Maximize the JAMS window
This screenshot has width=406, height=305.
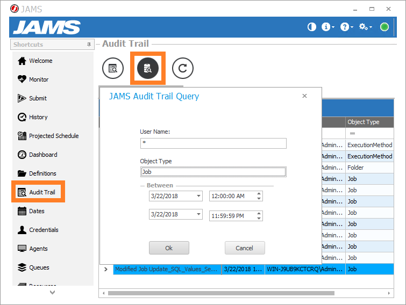click(x=372, y=9)
